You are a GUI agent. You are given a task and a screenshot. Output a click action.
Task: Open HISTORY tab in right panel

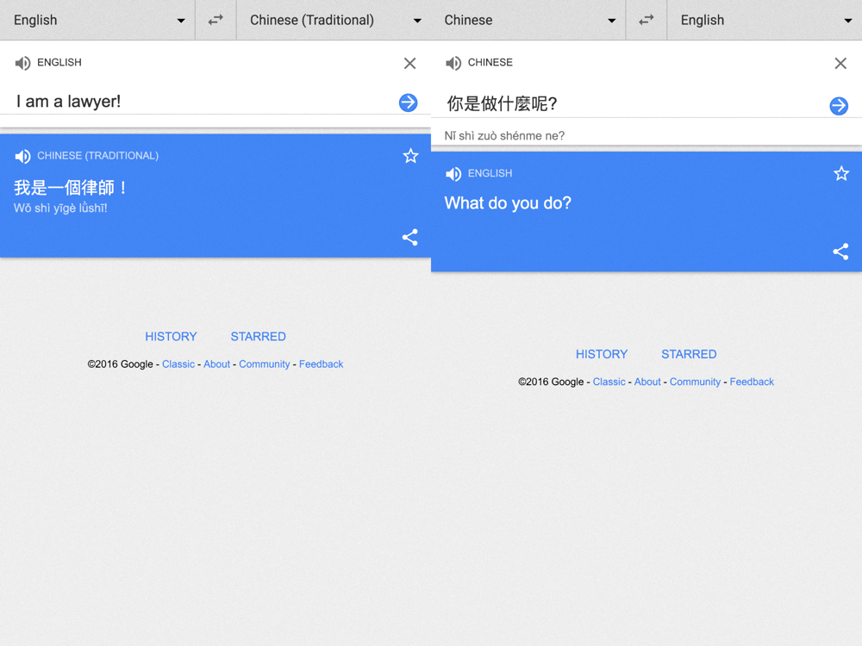click(x=602, y=354)
